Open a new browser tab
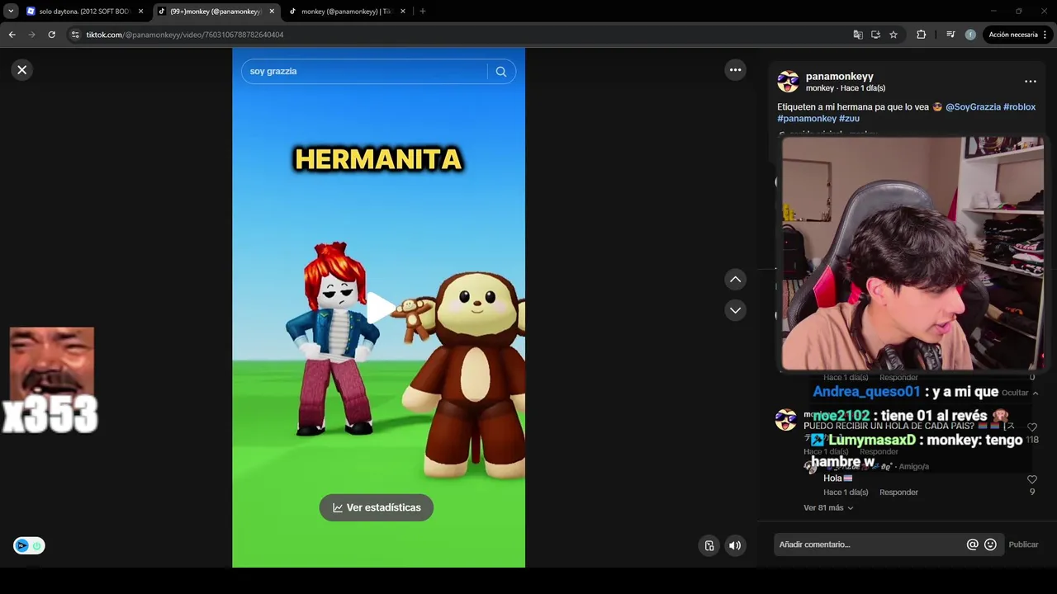 click(x=423, y=12)
